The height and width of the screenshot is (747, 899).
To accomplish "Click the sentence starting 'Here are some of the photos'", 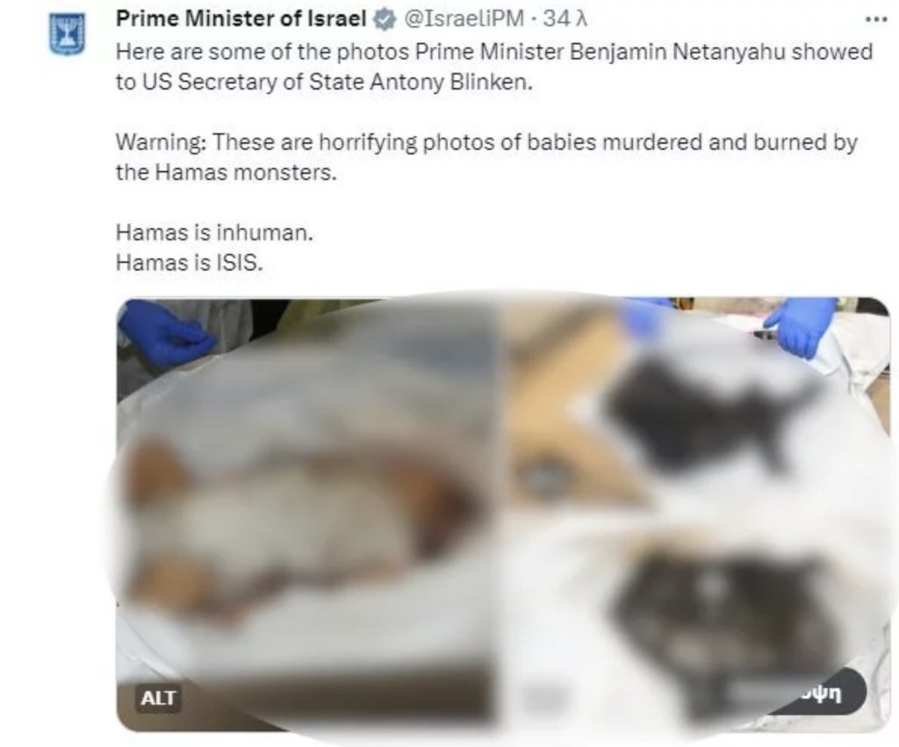I will (x=494, y=67).
